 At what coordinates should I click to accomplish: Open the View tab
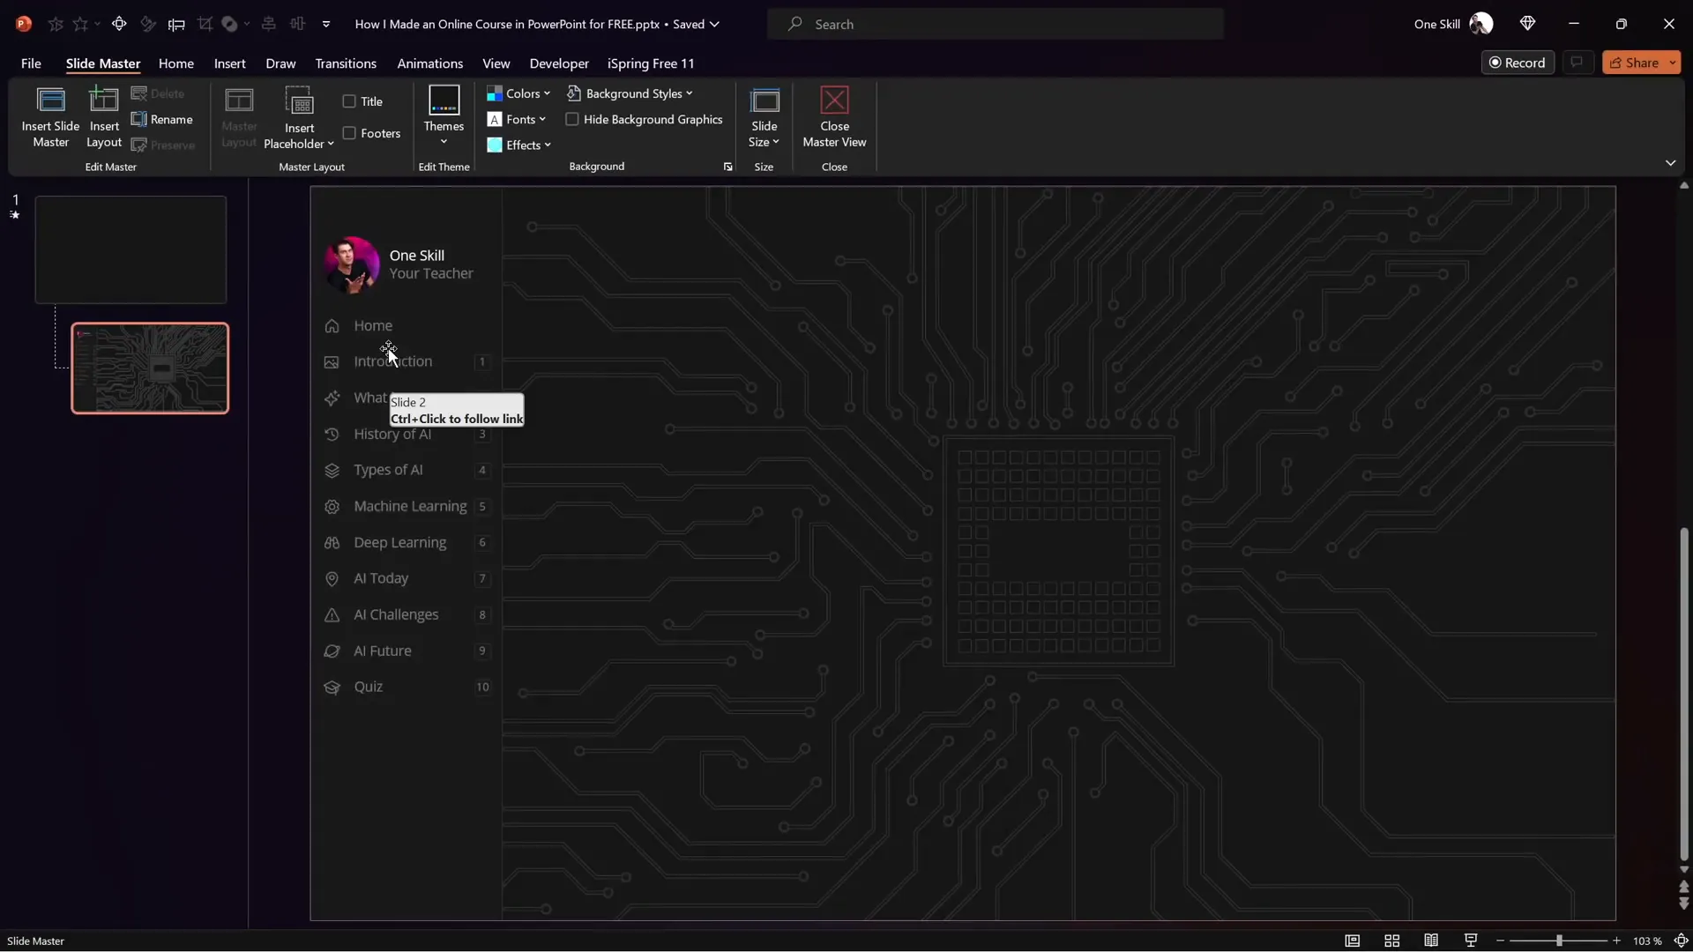[x=496, y=63]
